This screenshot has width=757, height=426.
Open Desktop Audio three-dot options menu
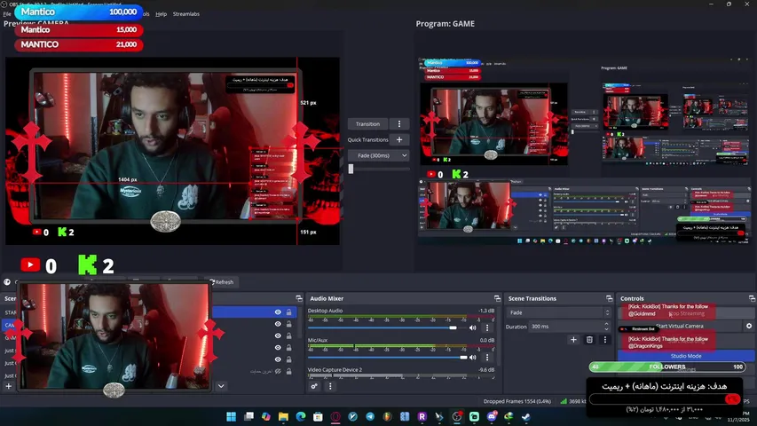(487, 328)
